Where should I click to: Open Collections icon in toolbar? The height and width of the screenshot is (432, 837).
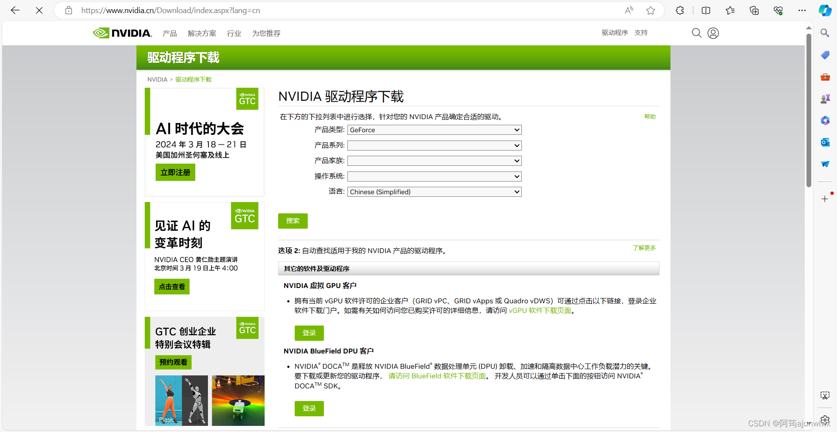[x=754, y=10]
